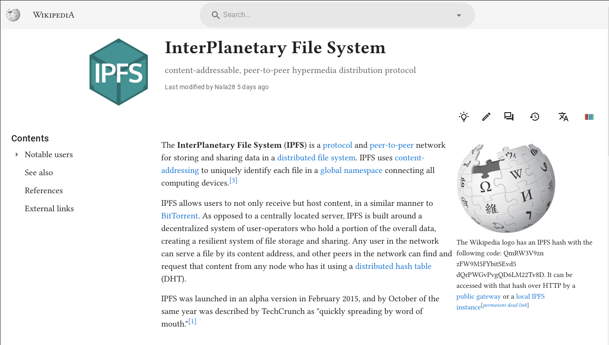609x345 pixels.
Task: Focus the Search input field
Action: pos(337,15)
